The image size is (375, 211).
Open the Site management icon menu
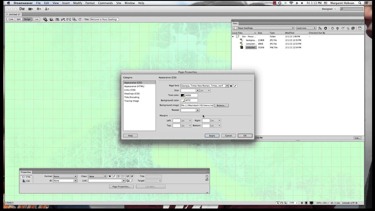[47, 9]
